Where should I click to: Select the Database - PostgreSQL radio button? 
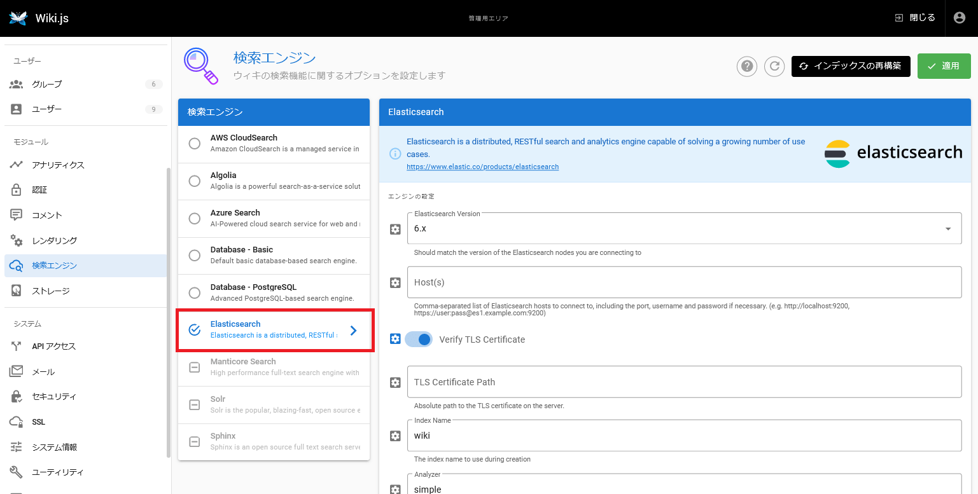[x=195, y=293]
